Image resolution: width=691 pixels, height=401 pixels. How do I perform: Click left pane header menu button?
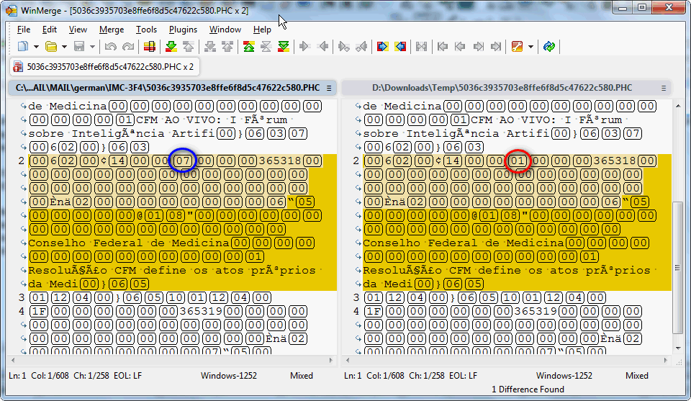tap(329, 88)
